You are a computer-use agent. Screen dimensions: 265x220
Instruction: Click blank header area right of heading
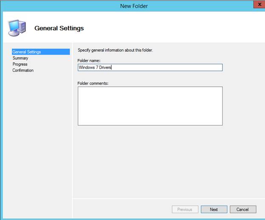(x=178, y=28)
